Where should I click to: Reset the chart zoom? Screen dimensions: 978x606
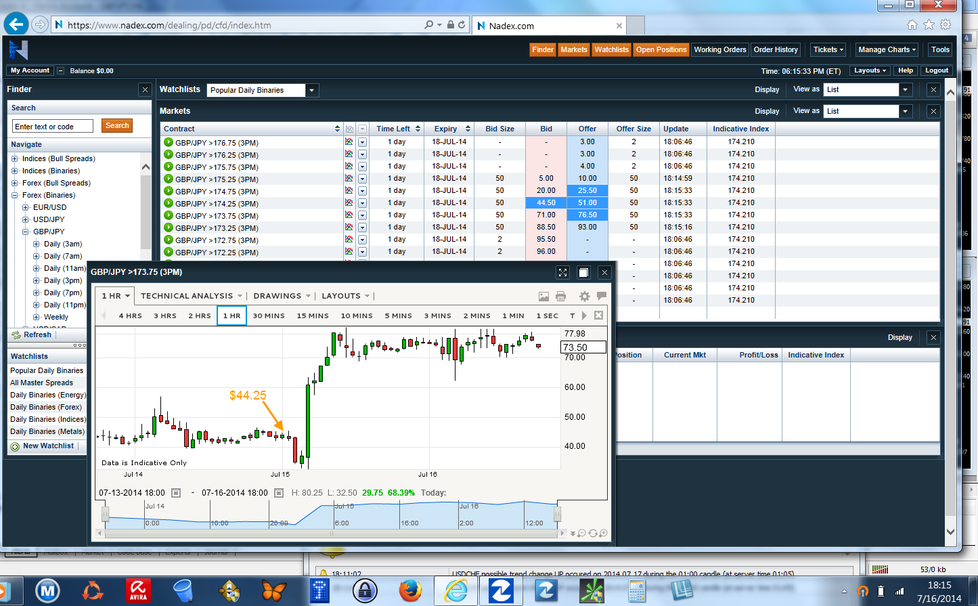click(593, 534)
